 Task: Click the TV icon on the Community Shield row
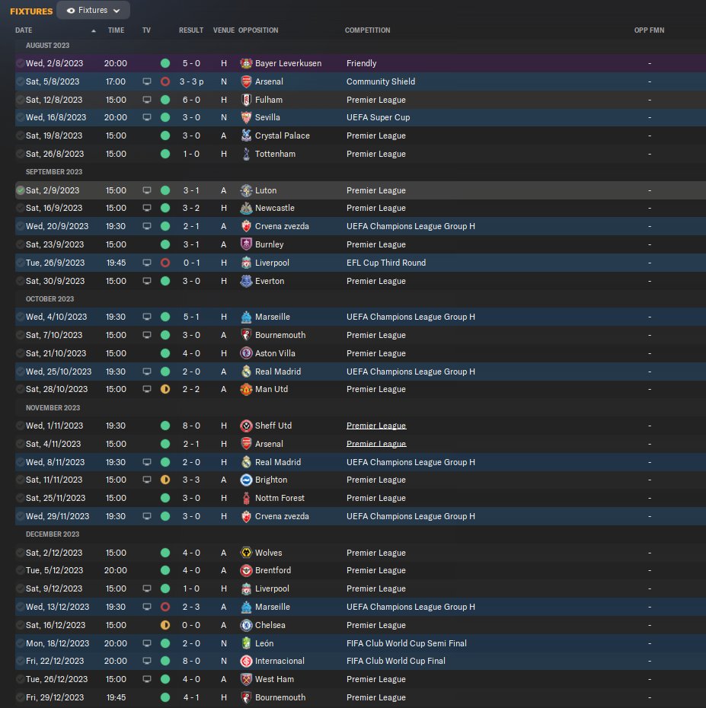[x=147, y=81]
